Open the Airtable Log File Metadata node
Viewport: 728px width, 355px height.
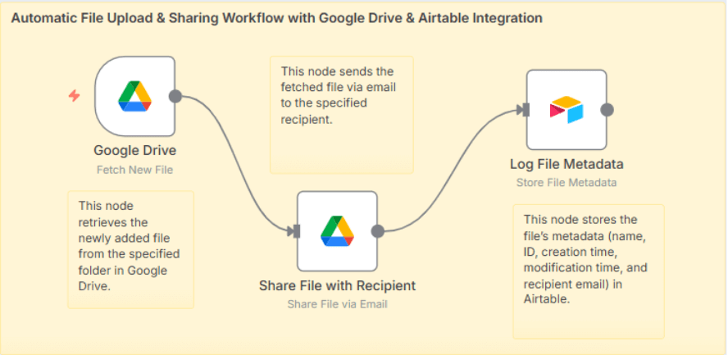coord(566,110)
